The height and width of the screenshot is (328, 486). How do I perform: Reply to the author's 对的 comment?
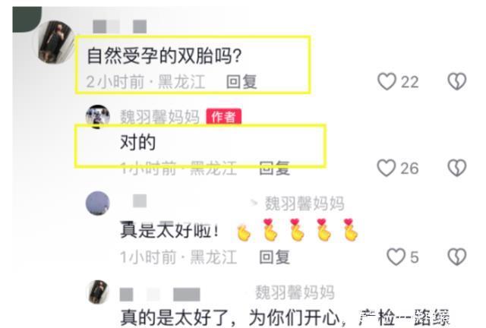[x=275, y=169]
